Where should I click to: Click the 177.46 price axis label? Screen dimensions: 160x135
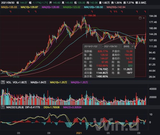[153, 22]
